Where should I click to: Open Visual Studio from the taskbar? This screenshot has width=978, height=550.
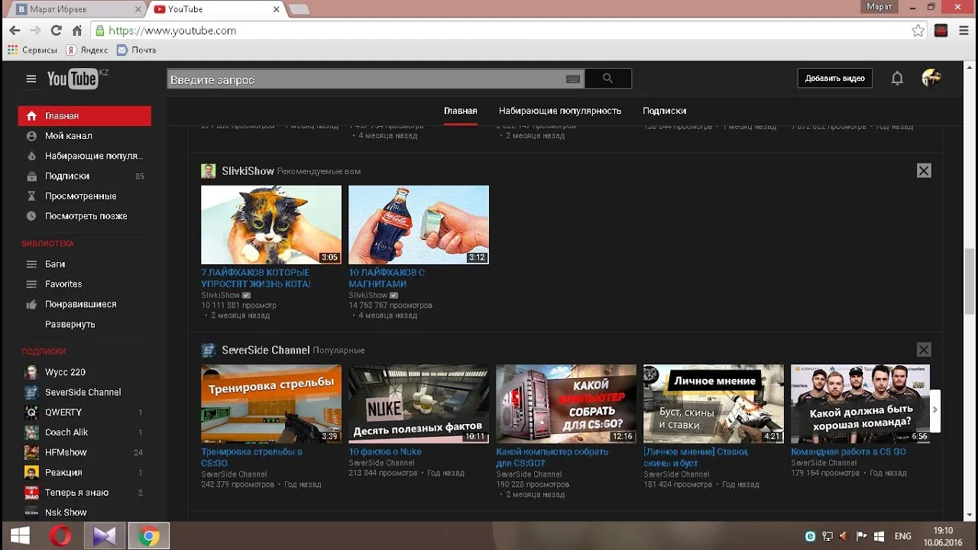pyautogui.click(x=105, y=535)
